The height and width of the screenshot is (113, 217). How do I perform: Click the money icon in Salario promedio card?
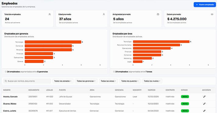point(212,14)
